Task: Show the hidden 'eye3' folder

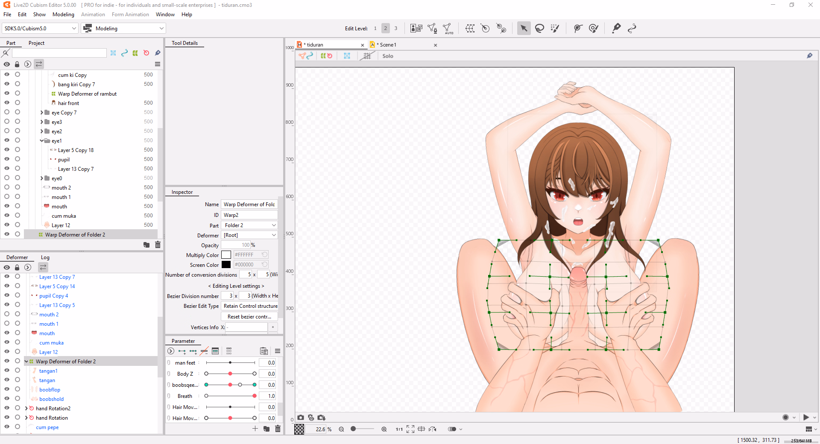Action: coord(7,121)
